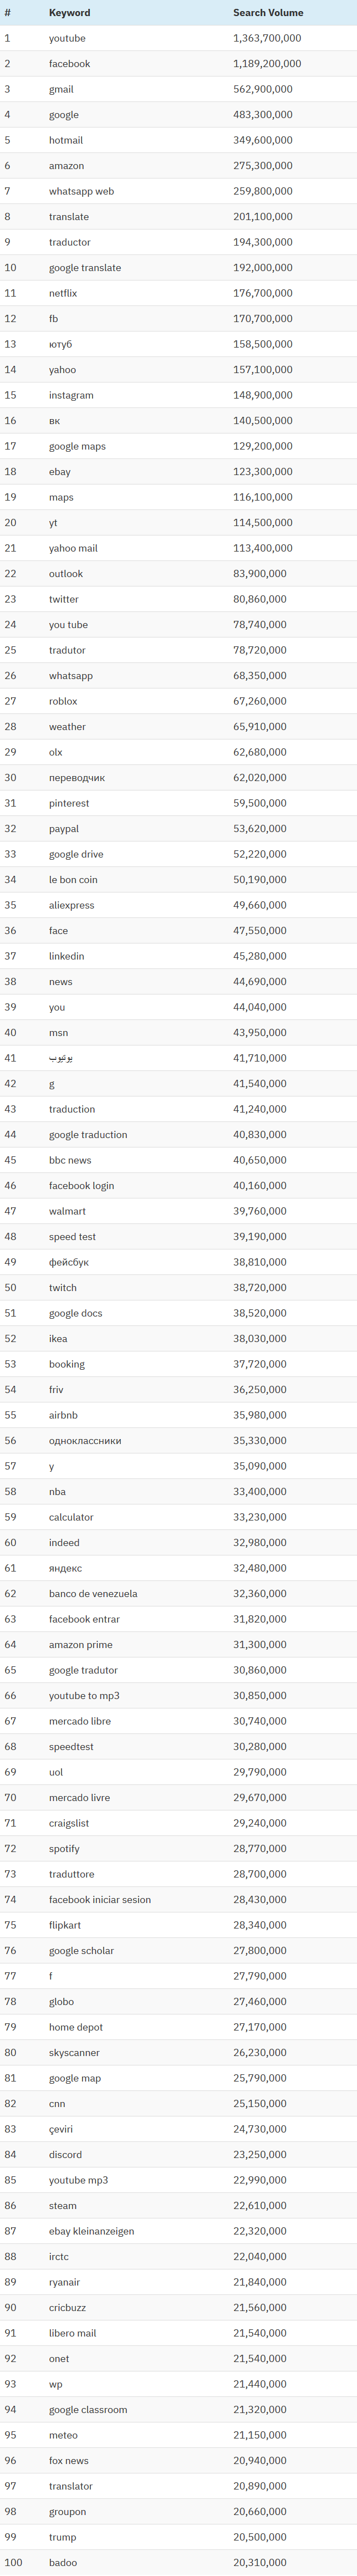Viewport: 357px width, 2576px height.
Task: Select the google translate keyword cell
Action: 85,268
